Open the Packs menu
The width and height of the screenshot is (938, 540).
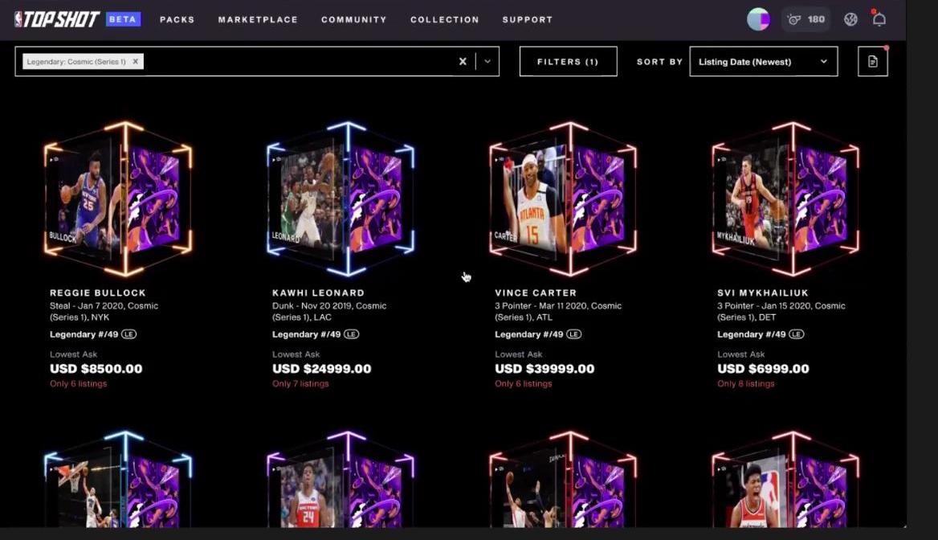[177, 19]
